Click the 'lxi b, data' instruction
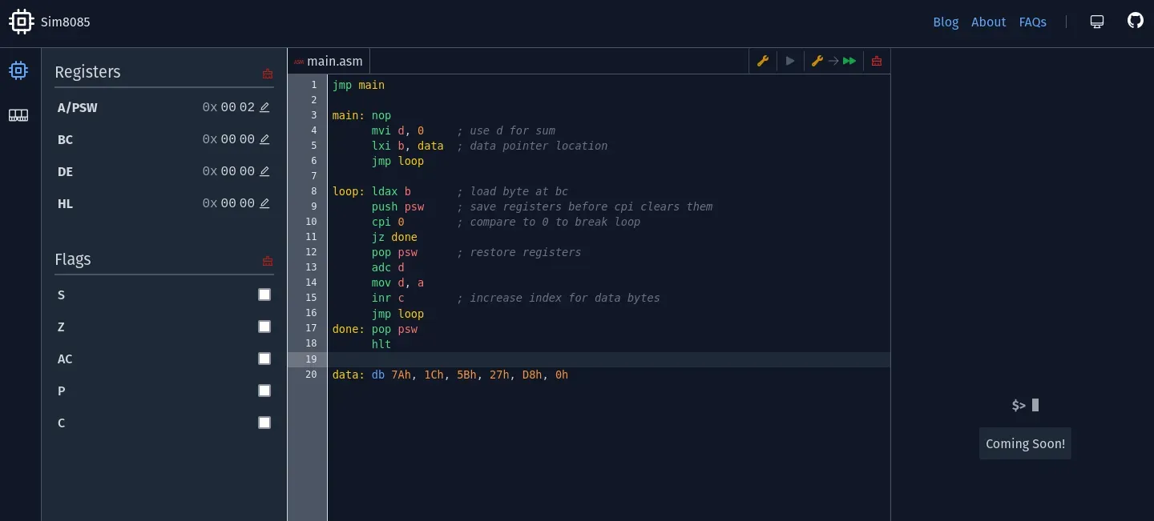The width and height of the screenshot is (1154, 521). pos(407,146)
